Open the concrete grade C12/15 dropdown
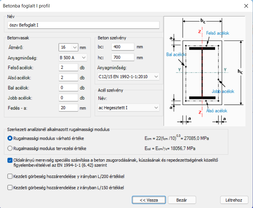The width and height of the screenshot is (253, 208). point(128,77)
